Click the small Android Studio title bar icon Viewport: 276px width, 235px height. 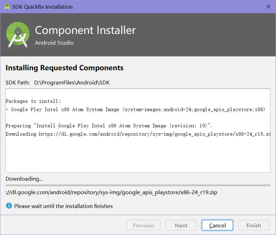click(x=7, y=7)
